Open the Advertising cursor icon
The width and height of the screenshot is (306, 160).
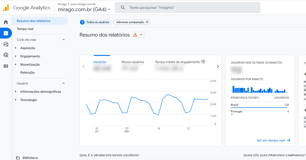tap(6, 55)
